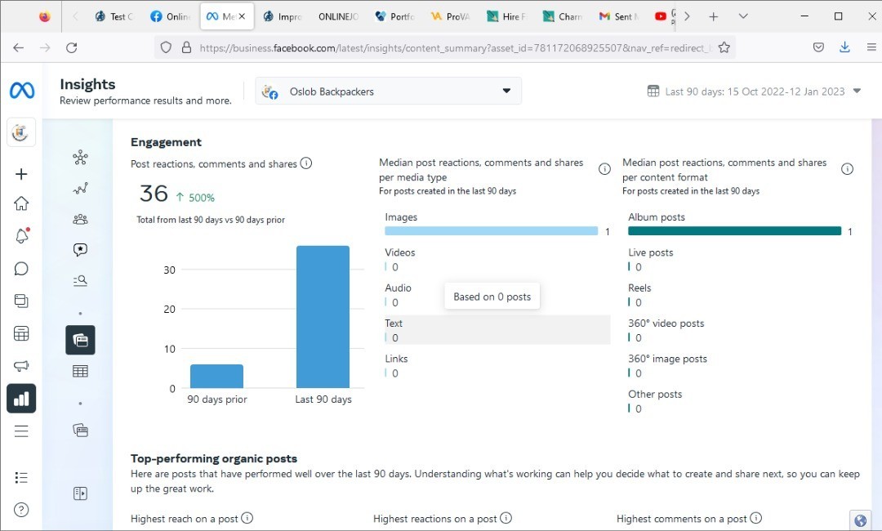
Task: Open the Results line graph icon
Action: (80, 189)
